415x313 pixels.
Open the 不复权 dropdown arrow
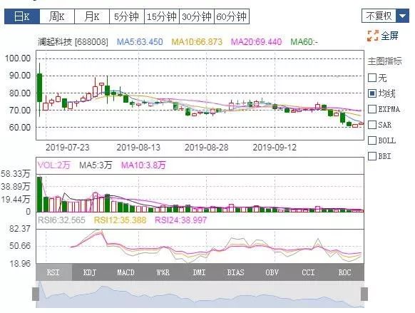pyautogui.click(x=402, y=16)
